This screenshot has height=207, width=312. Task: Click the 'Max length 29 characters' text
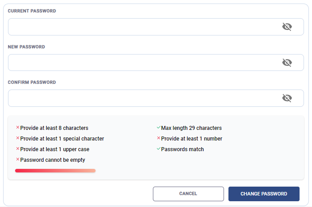pyautogui.click(x=191, y=128)
